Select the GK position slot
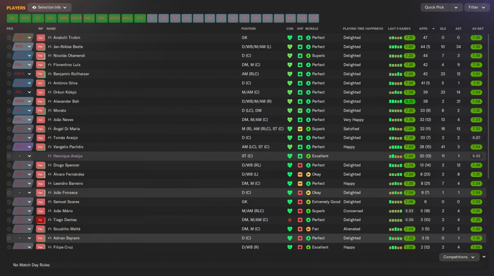The width and height of the screenshot is (494, 276). 12,18
